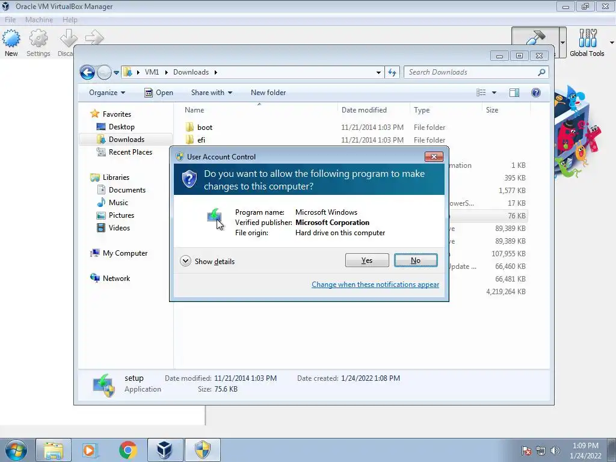Select the boot folder
The image size is (616, 462).
(205, 128)
